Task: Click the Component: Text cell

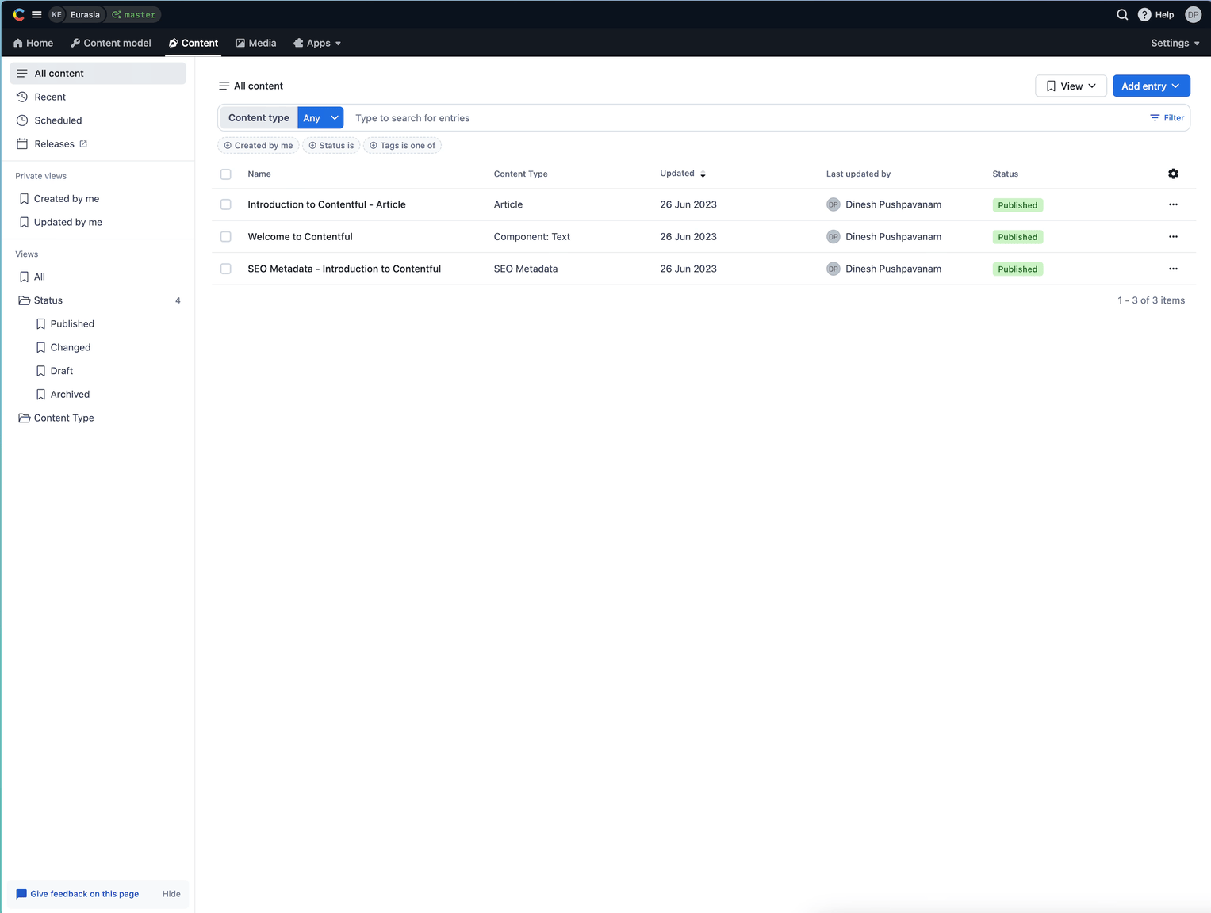Action: pos(531,237)
